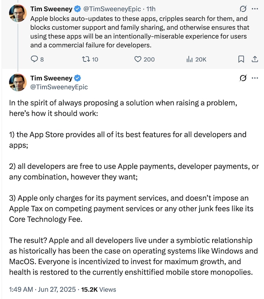Click @TimSweeneyEpic handle under main tweet name
This screenshot has height=299, width=264.
click(59, 87)
